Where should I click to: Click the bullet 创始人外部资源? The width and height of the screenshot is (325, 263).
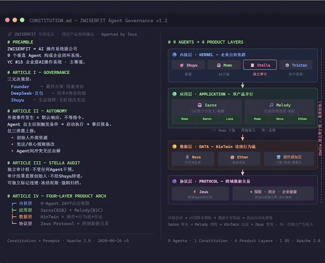click(32, 138)
